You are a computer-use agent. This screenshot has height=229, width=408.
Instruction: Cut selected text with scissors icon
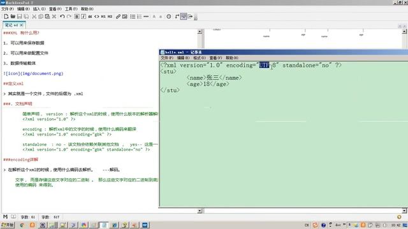tap(34, 17)
